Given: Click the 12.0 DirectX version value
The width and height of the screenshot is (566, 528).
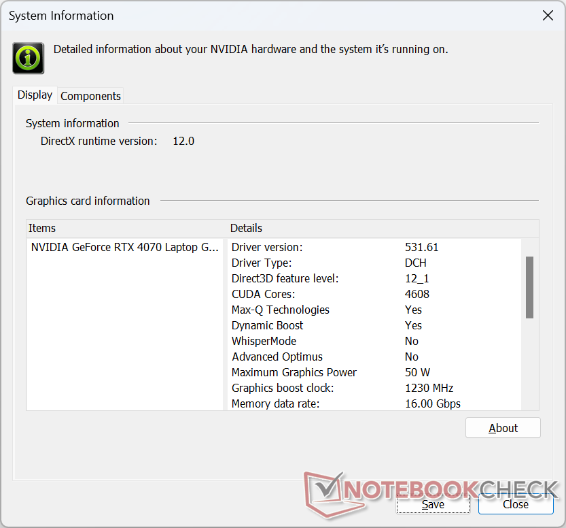Looking at the screenshot, I should pyautogui.click(x=183, y=141).
